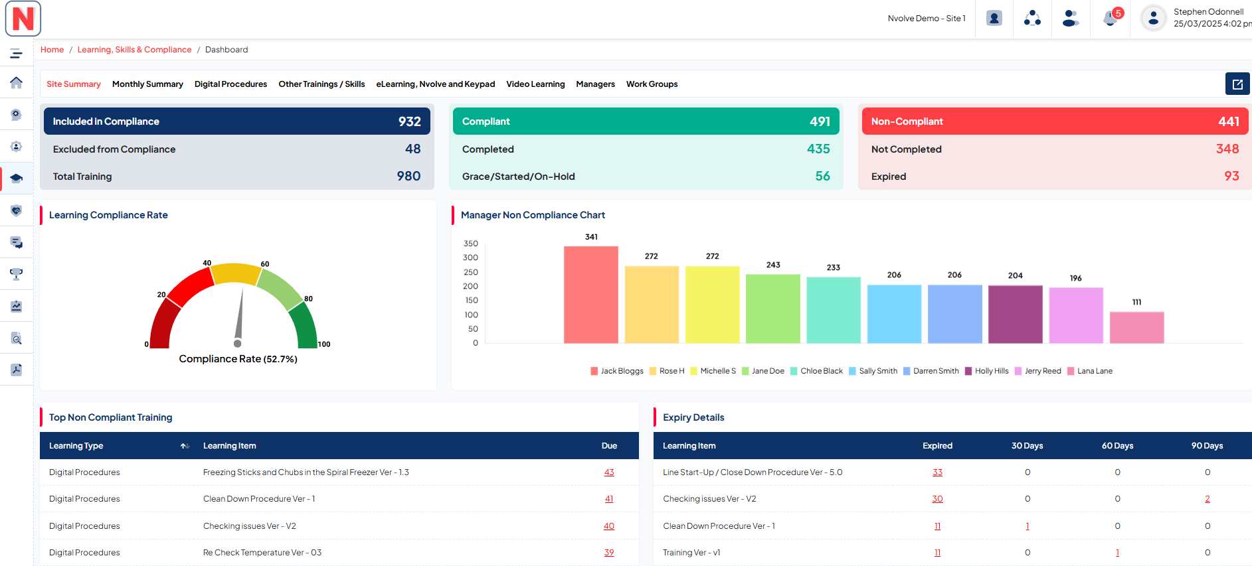Screen dimensions: 1252x566
Task: Click the Grace/Started/On-Hold 56 row
Action: point(646,177)
